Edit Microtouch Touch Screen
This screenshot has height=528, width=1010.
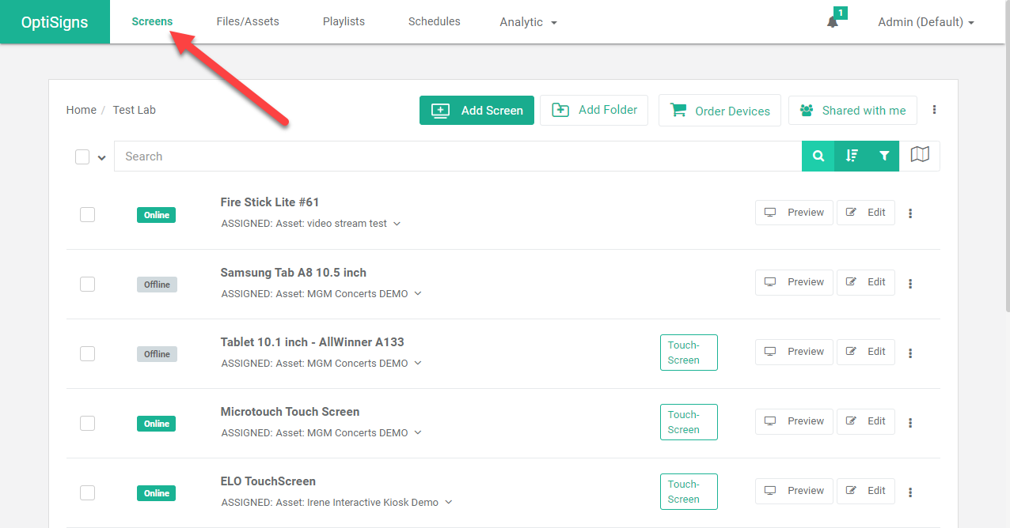point(866,421)
